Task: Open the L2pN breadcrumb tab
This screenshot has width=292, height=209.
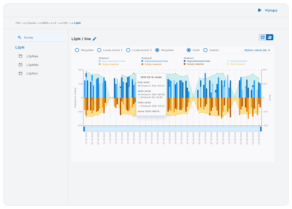Action: [77, 23]
